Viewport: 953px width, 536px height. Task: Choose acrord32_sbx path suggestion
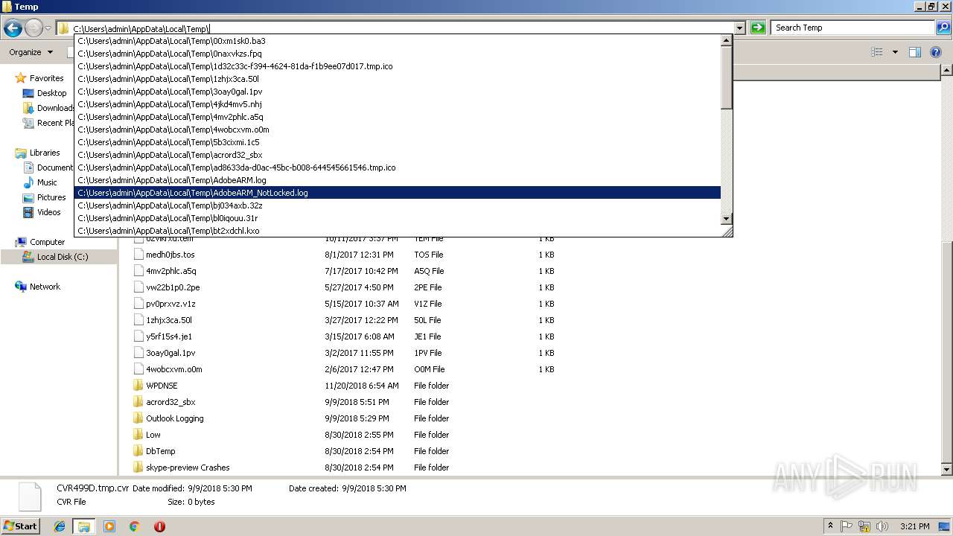tap(398, 155)
